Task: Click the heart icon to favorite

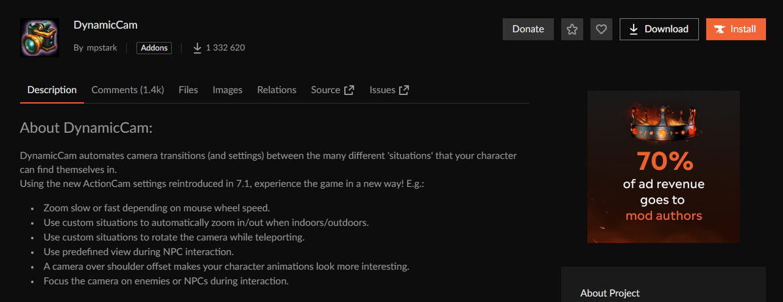Action: coord(602,29)
